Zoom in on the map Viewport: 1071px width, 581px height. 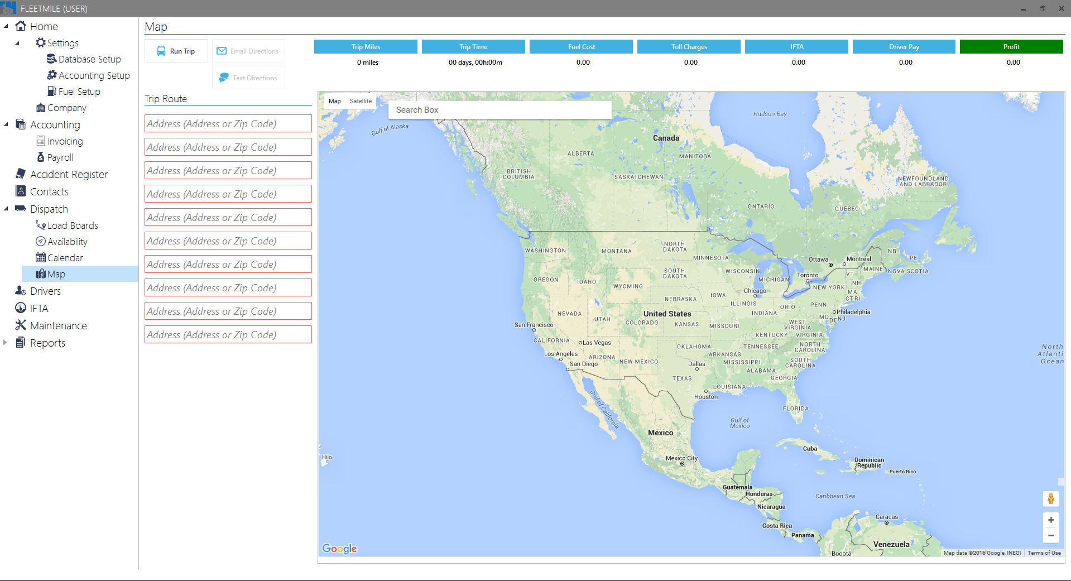1051,520
